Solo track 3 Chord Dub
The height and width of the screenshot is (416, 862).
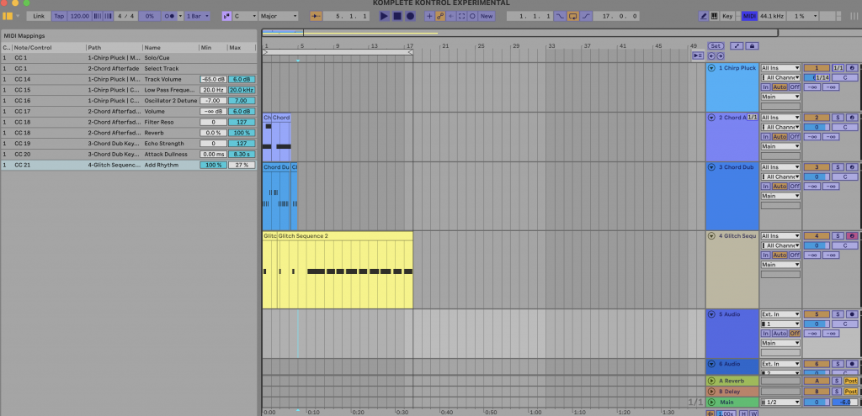click(837, 168)
